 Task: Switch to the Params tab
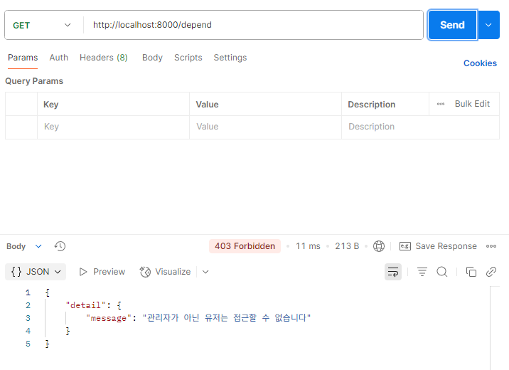23,58
